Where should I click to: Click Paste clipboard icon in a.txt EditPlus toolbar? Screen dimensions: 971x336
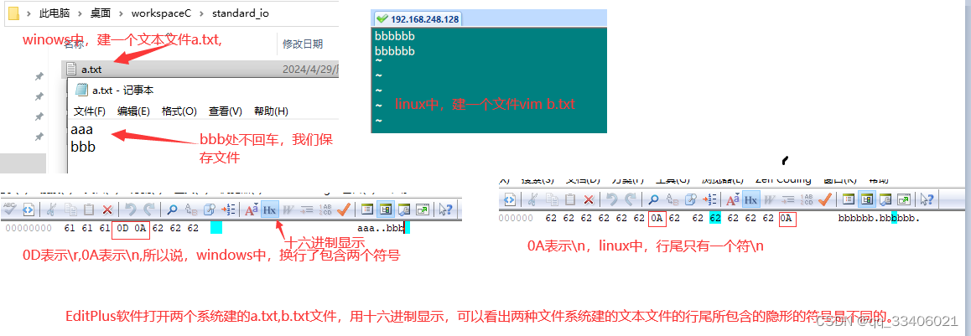click(x=89, y=209)
